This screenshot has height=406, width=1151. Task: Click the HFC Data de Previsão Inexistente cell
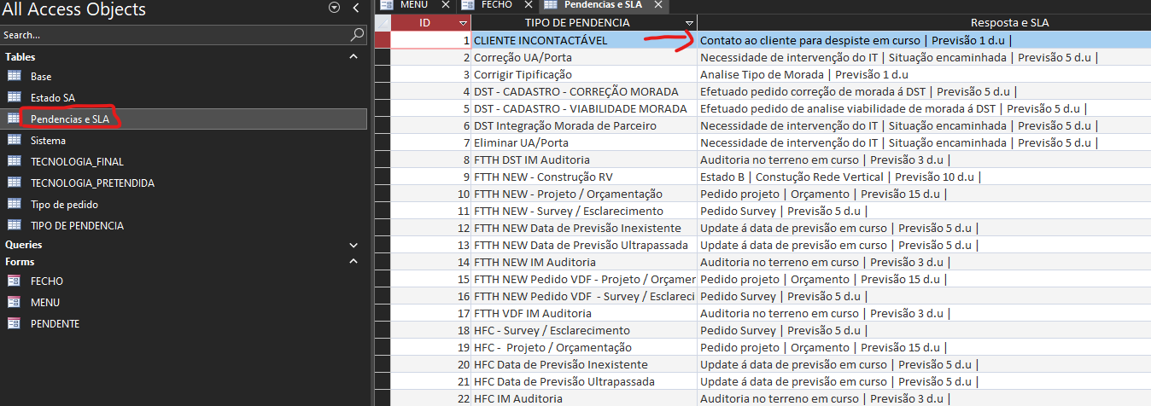point(584,364)
